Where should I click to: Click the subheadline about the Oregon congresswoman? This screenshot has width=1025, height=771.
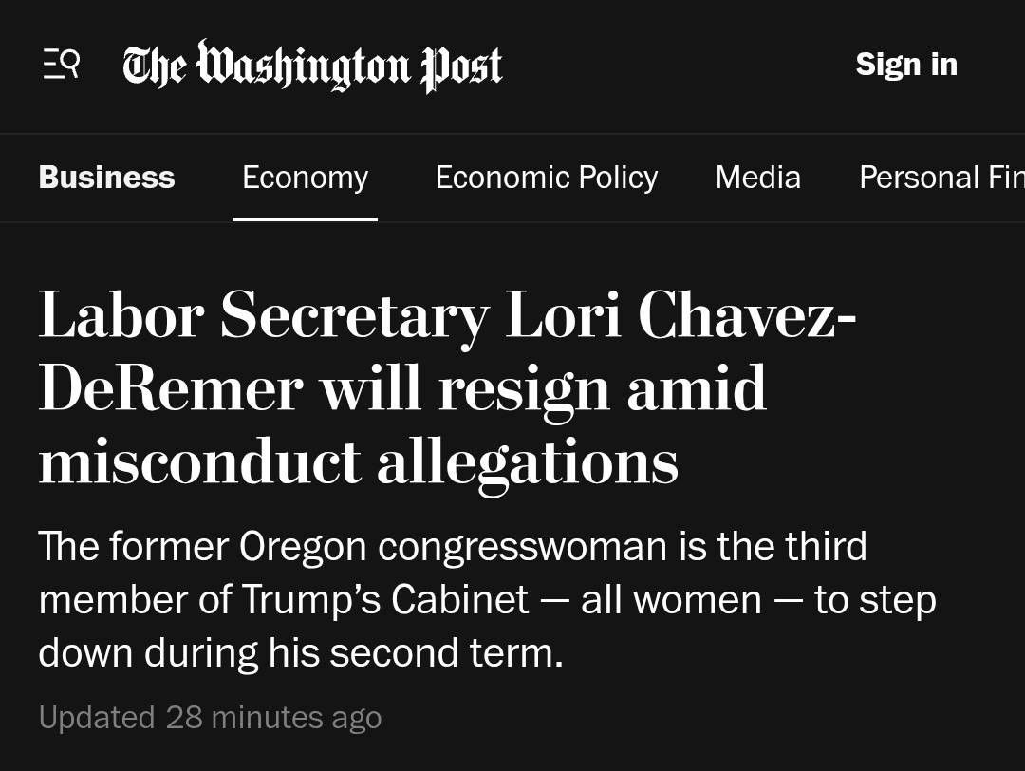487,600
